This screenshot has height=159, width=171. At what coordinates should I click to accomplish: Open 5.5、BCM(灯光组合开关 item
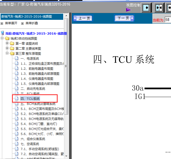[42, 129]
